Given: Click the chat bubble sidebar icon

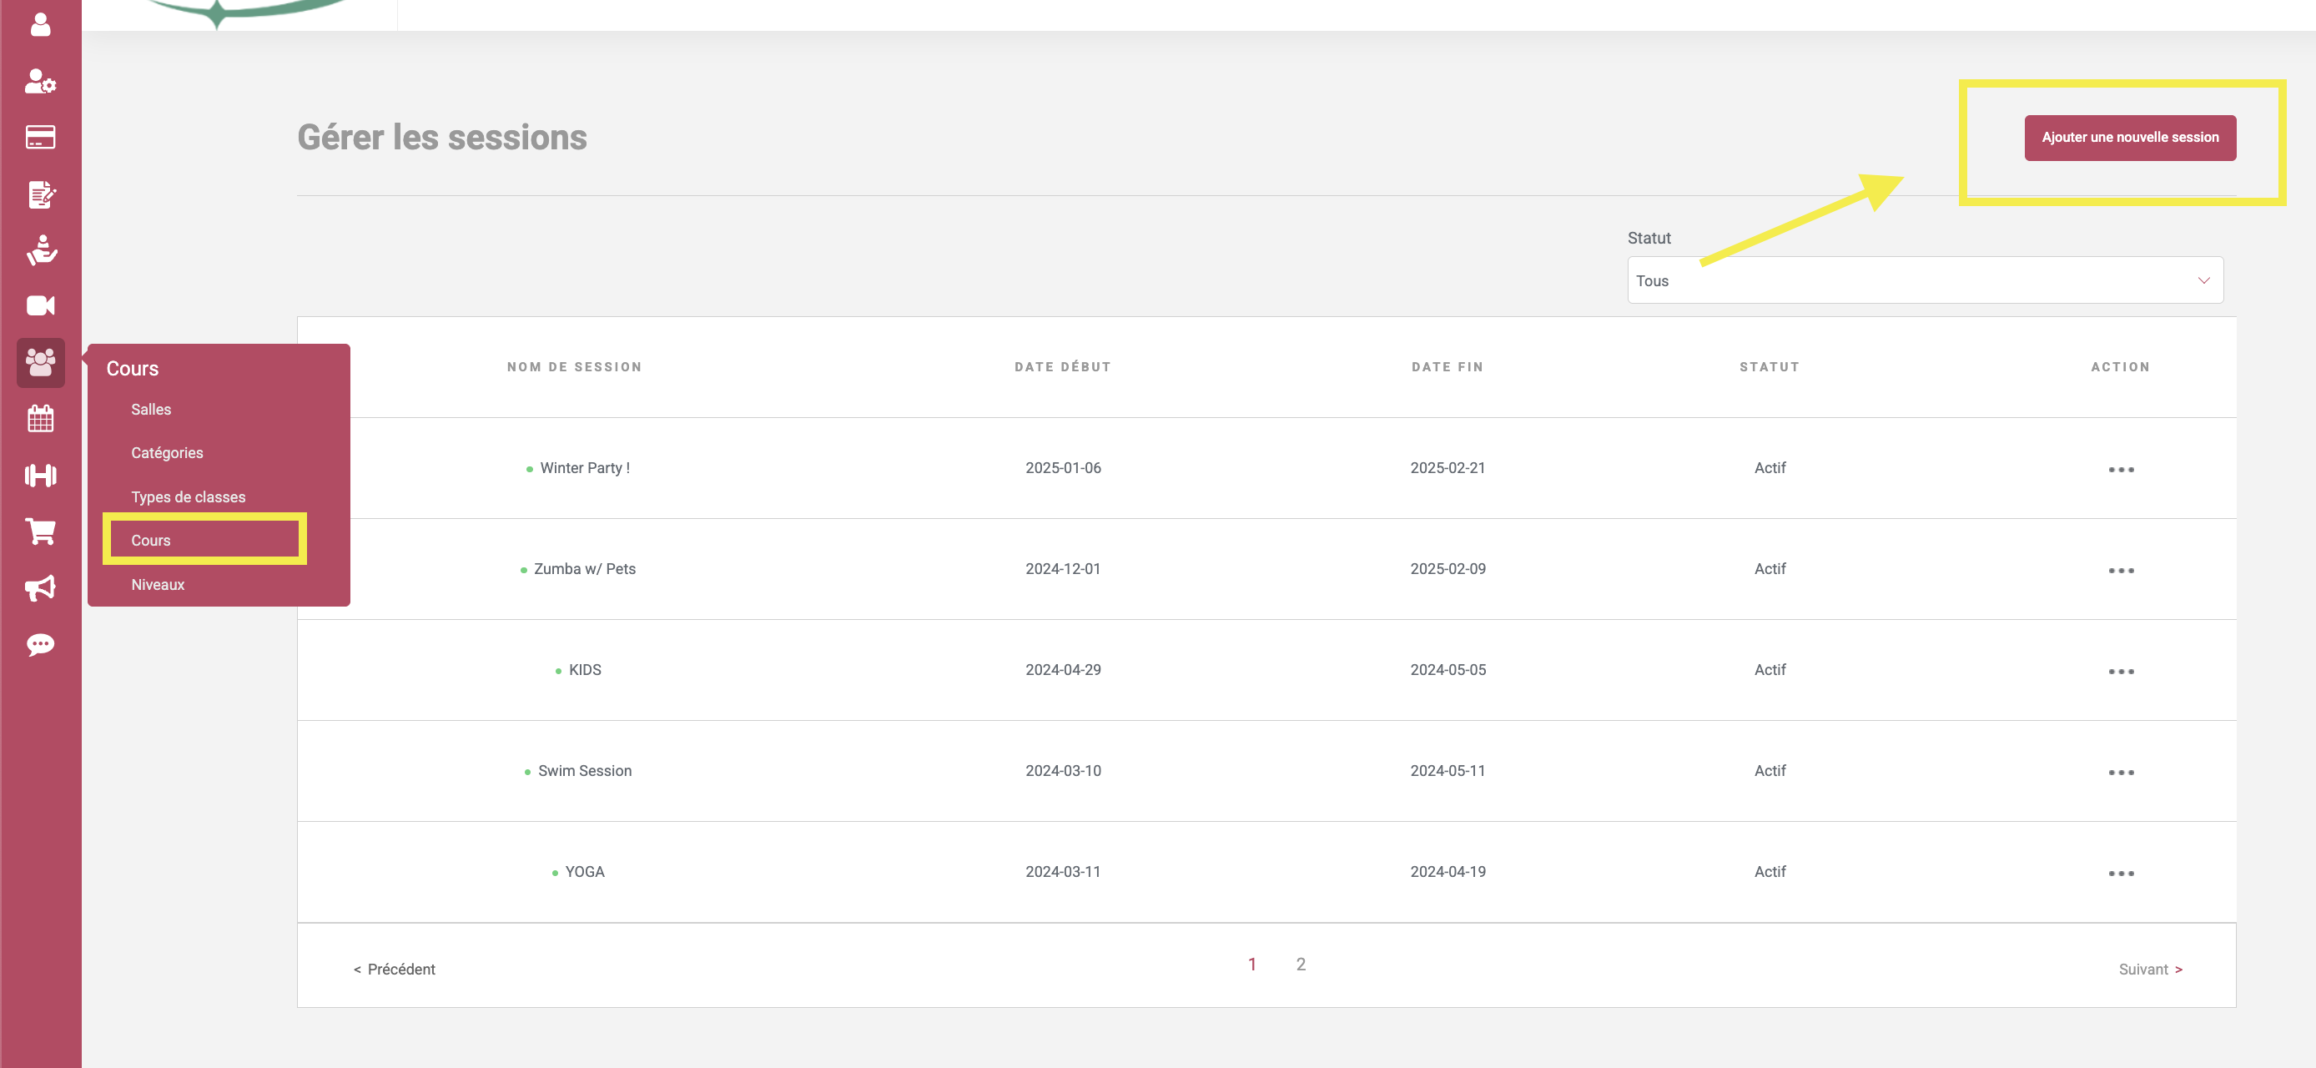Looking at the screenshot, I should pos(40,645).
